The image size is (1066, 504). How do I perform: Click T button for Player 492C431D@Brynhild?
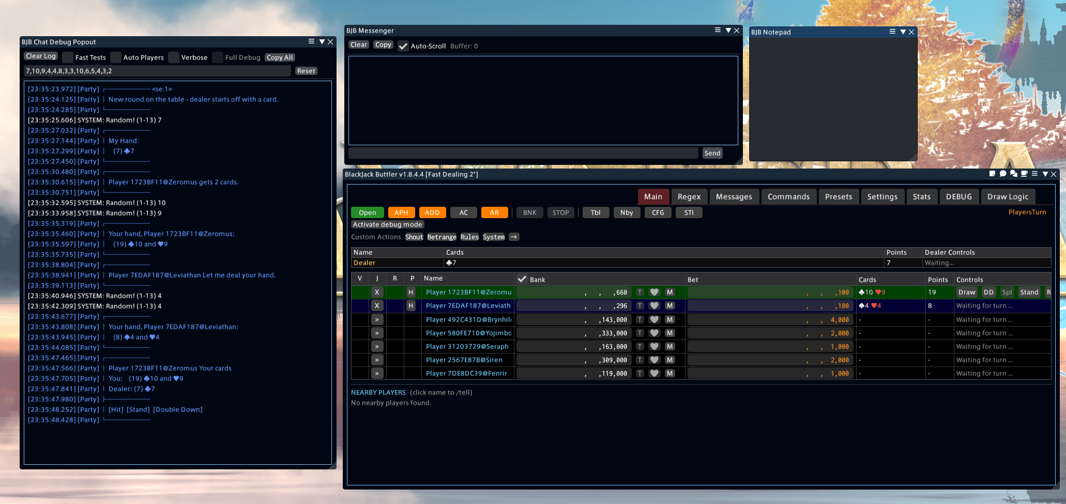pyautogui.click(x=640, y=319)
